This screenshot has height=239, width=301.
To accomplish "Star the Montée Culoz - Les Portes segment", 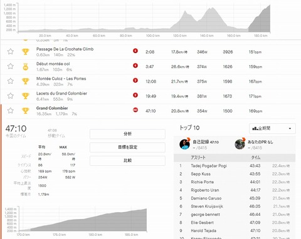I will click(11, 81).
